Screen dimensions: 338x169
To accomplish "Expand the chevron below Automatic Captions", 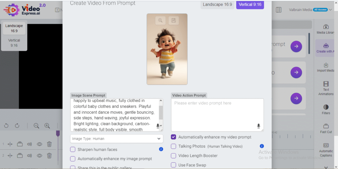I will point(326,167).
